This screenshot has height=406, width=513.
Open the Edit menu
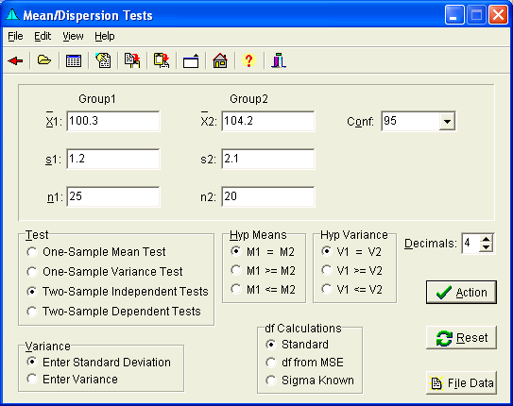43,36
